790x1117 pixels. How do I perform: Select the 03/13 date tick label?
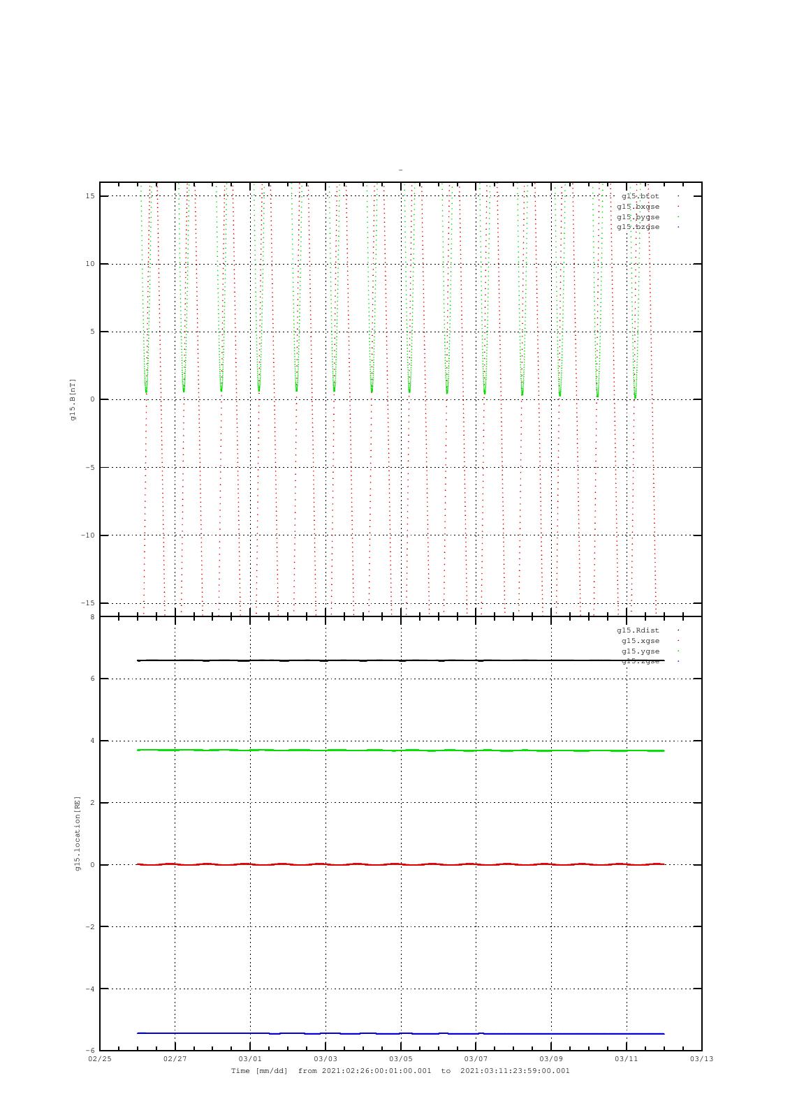point(702,1059)
